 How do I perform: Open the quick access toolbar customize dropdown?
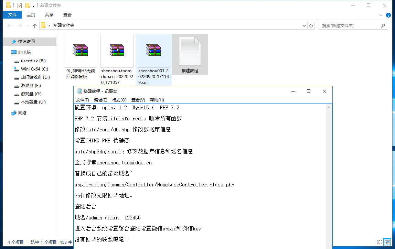pyautogui.click(x=33, y=6)
